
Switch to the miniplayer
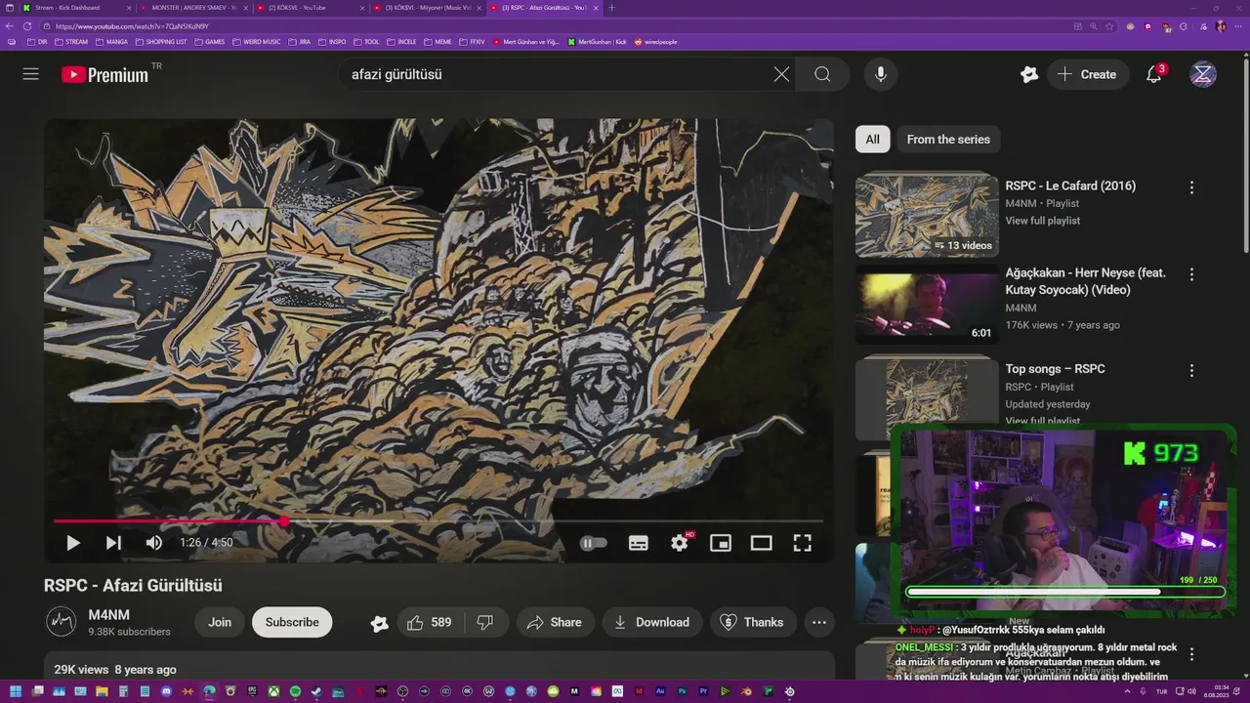721,543
